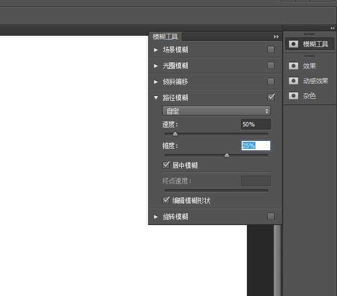
Task: Click the 倾斜偏移 section label
Action: (175, 82)
